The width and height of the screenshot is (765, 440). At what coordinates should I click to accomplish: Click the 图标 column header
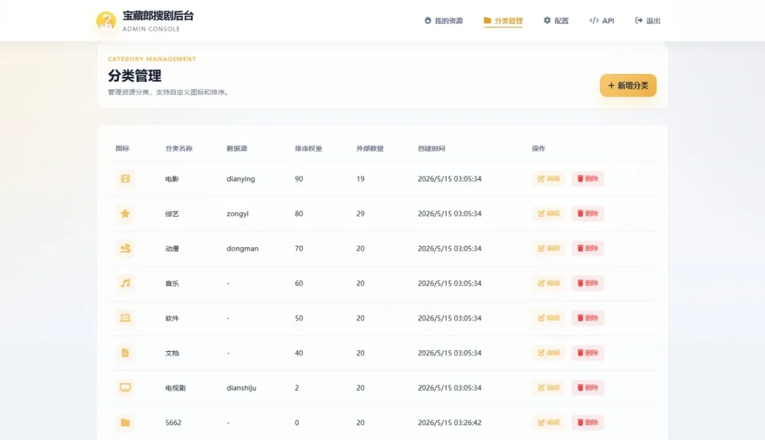click(123, 149)
